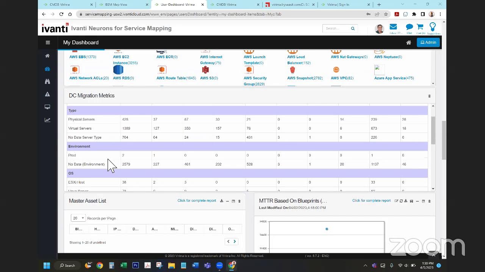Select the dashboard gauge sidebar icon

click(47, 69)
